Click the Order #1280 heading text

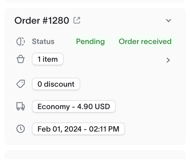pyautogui.click(x=42, y=20)
